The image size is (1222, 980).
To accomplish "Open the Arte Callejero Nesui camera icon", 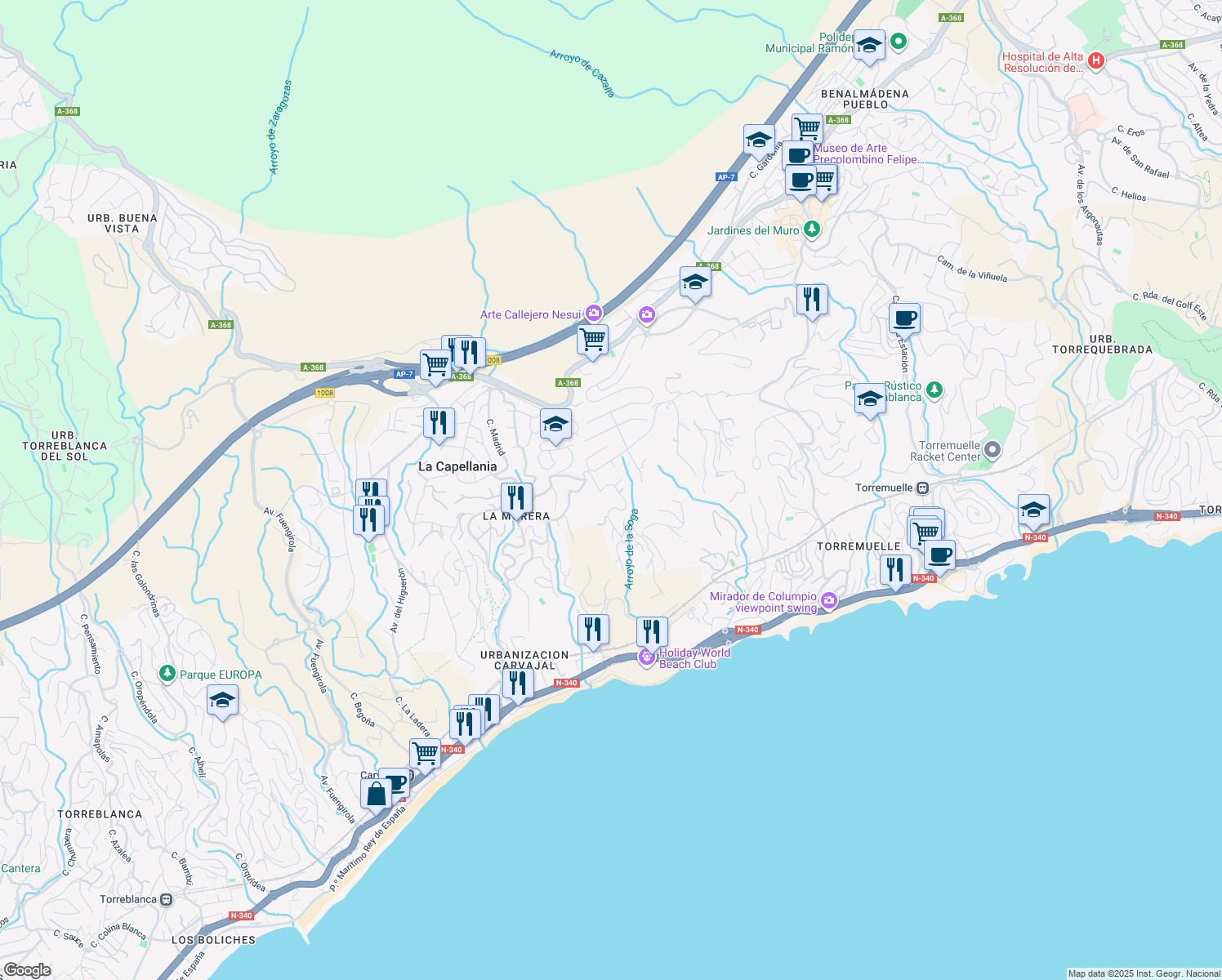I will click(x=594, y=313).
